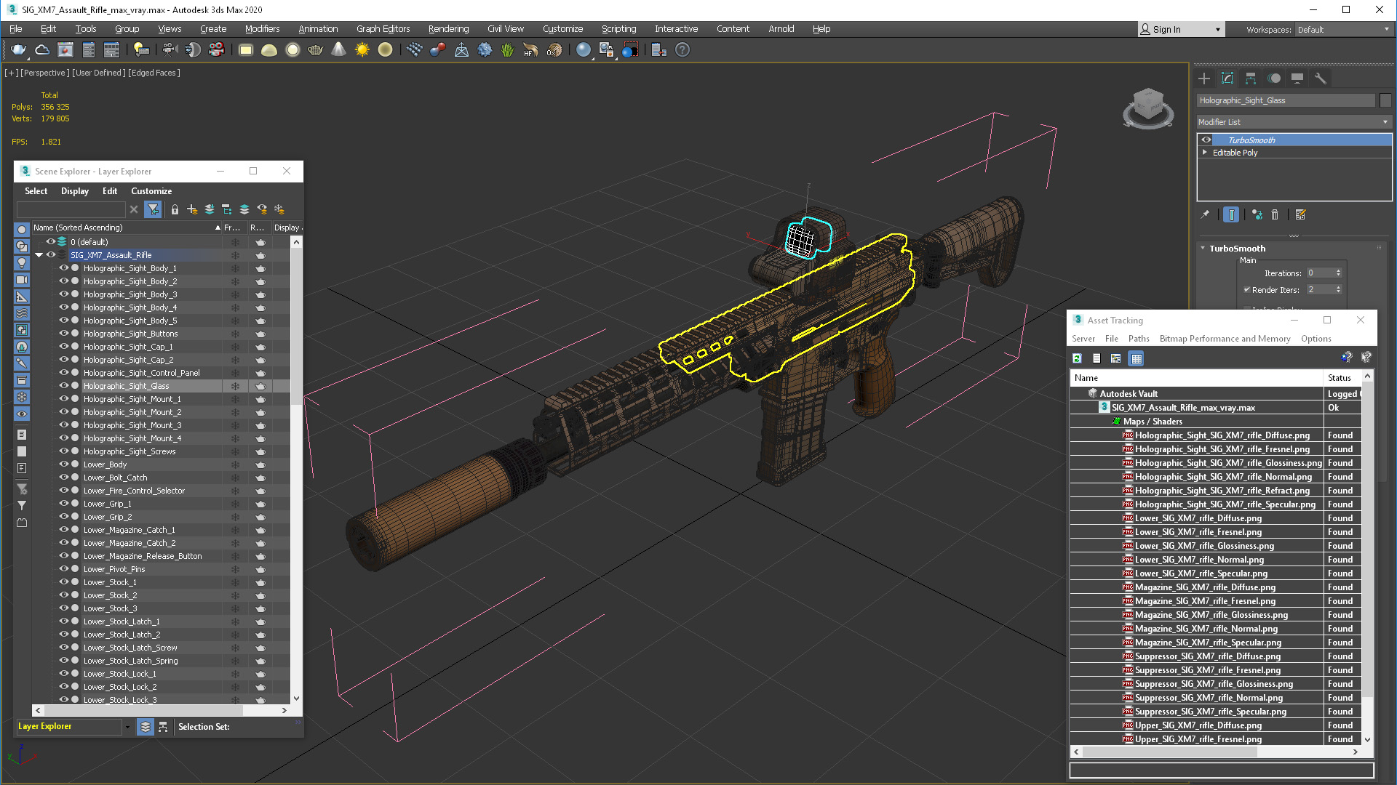Toggle visibility of 0 (default) layer
This screenshot has width=1397, height=785.
coord(51,242)
